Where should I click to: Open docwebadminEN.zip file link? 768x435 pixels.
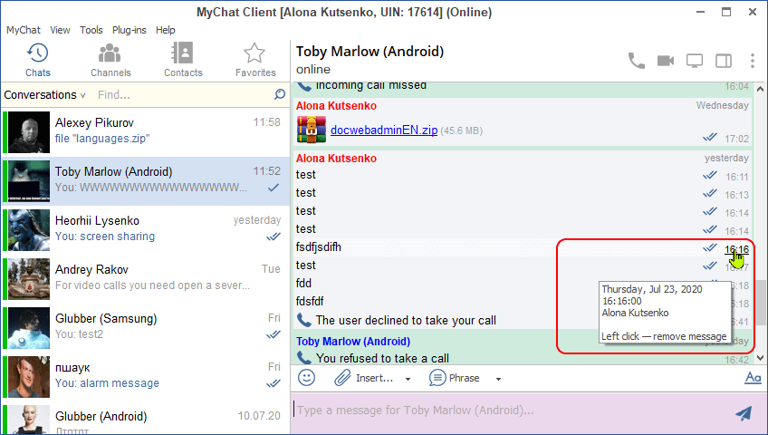[x=383, y=130]
